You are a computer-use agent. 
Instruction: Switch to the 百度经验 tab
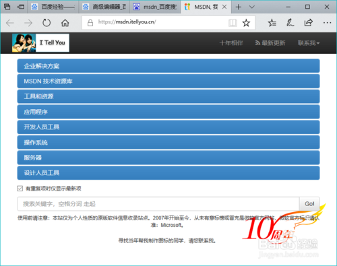point(53,7)
